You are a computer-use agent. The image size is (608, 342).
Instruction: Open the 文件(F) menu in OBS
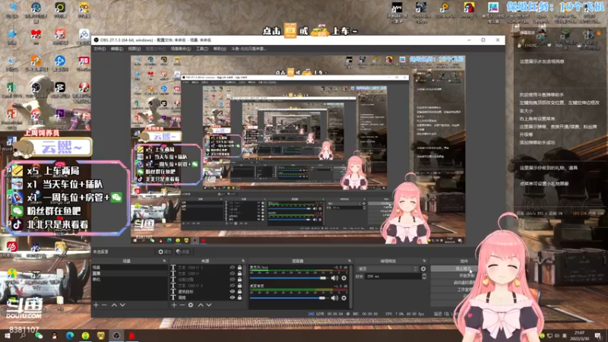click(x=100, y=49)
